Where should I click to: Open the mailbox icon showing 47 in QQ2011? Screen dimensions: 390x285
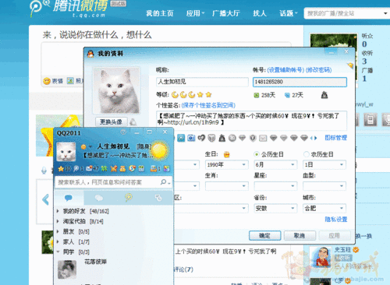(x=89, y=169)
